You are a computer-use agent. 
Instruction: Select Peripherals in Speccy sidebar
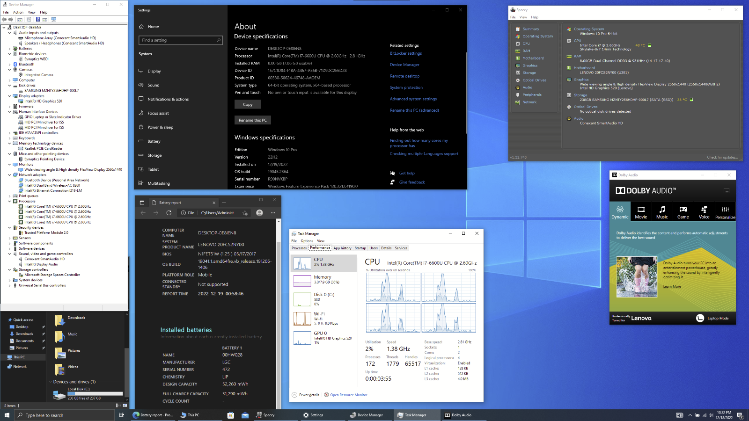point(532,95)
